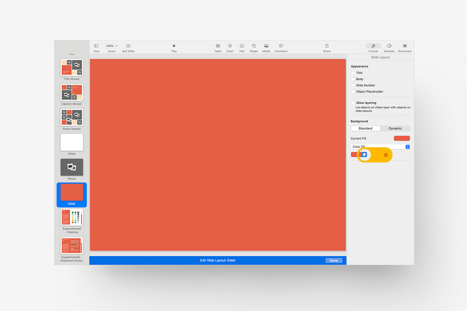The height and width of the screenshot is (311, 467).
Task: Add a new slide
Action: point(128,48)
